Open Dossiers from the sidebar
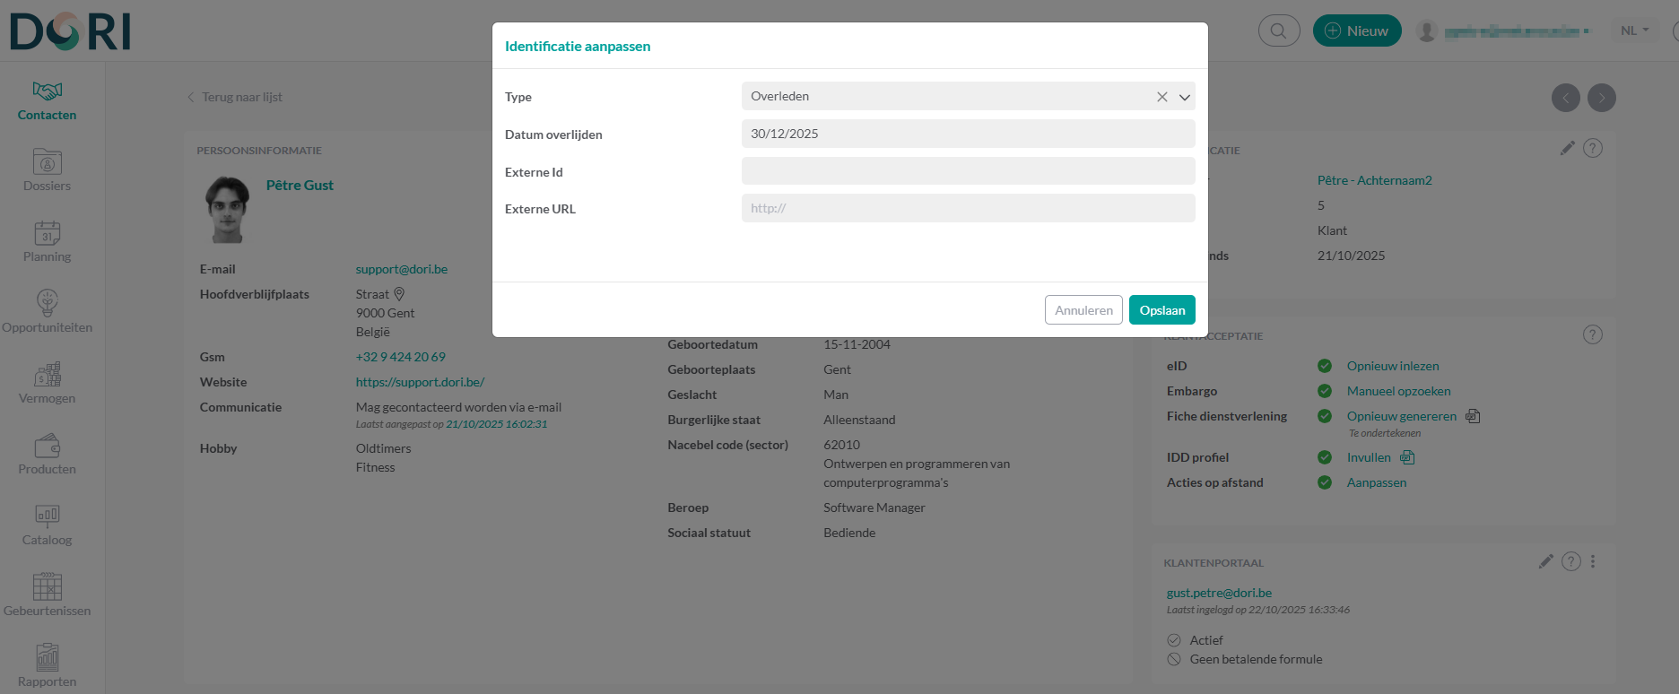Screen dimensions: 1679x694 point(47,170)
